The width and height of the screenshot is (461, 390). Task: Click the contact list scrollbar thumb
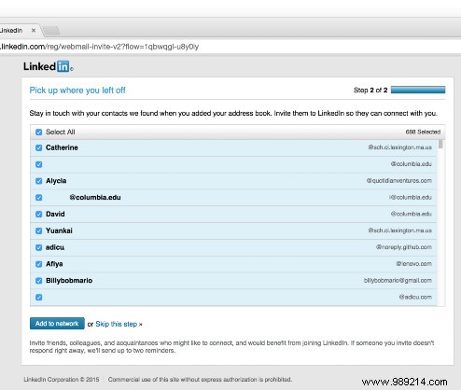tap(440, 144)
